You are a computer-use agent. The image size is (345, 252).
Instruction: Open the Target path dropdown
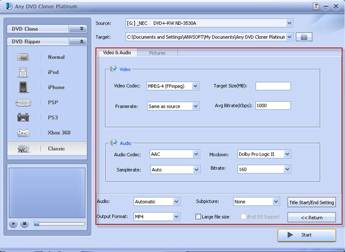(289, 37)
